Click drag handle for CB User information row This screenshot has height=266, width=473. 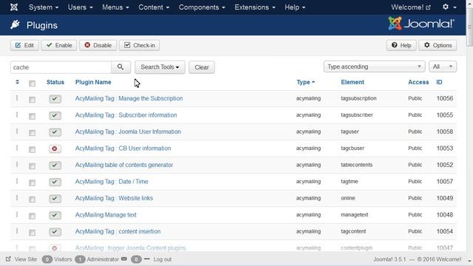17,148
